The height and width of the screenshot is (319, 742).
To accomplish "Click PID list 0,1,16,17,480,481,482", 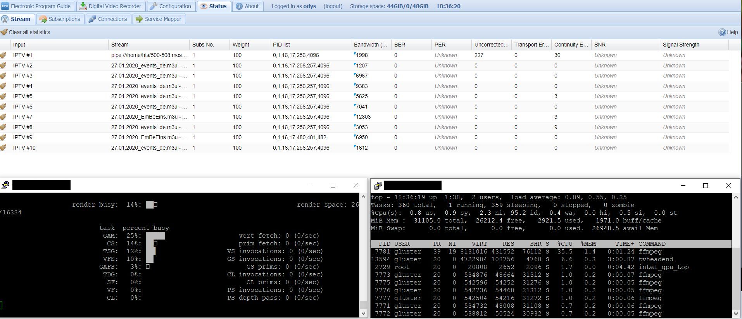I will click(x=300, y=138).
